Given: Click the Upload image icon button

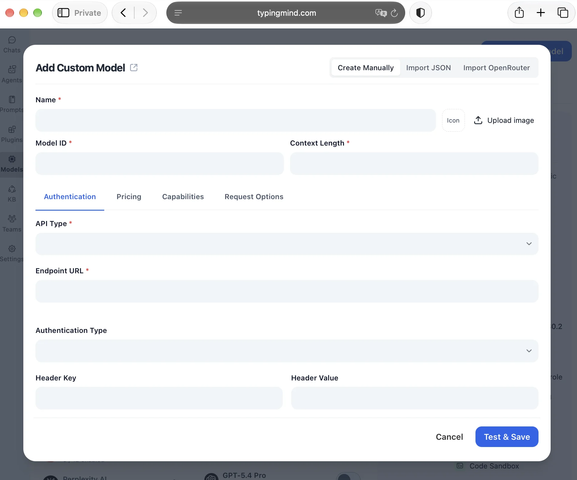Looking at the screenshot, I should 504,120.
